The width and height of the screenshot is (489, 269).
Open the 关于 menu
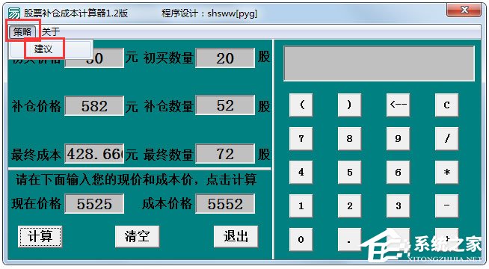(x=51, y=31)
